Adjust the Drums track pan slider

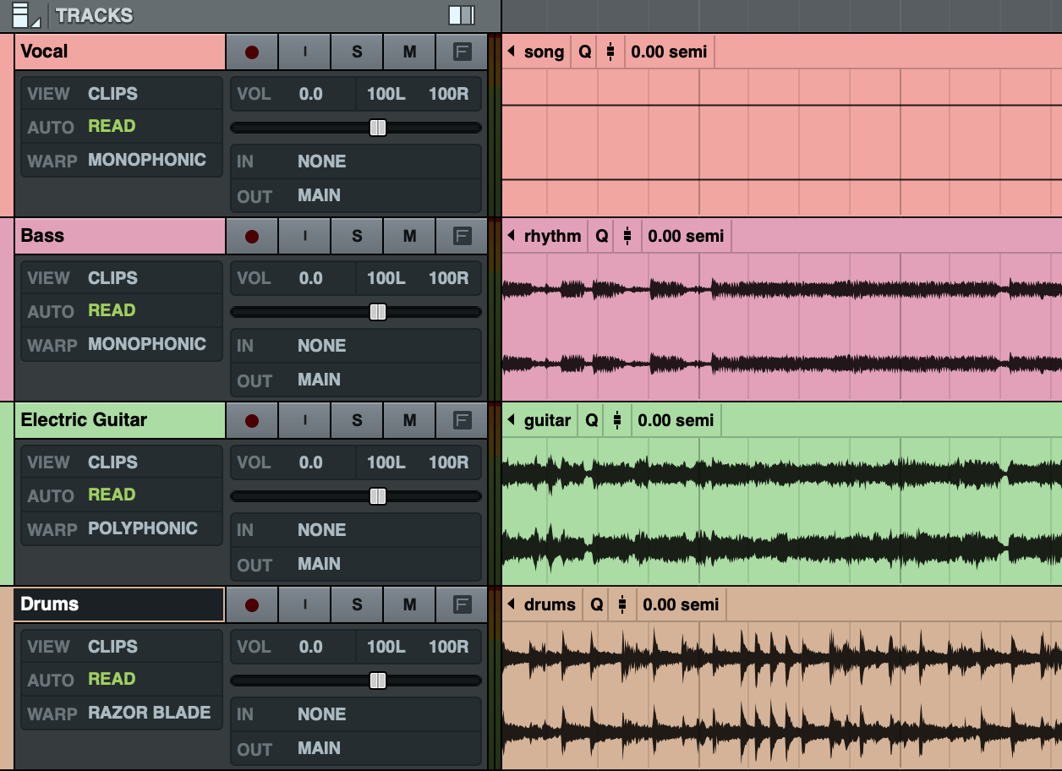click(x=378, y=681)
